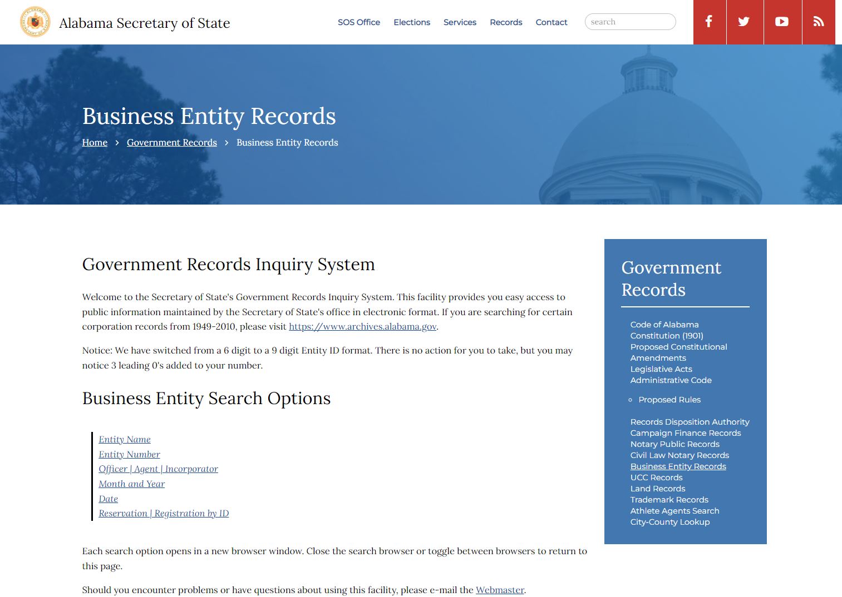The height and width of the screenshot is (597, 842).
Task: Open Business Entity Records sidebar link
Action: 678,466
